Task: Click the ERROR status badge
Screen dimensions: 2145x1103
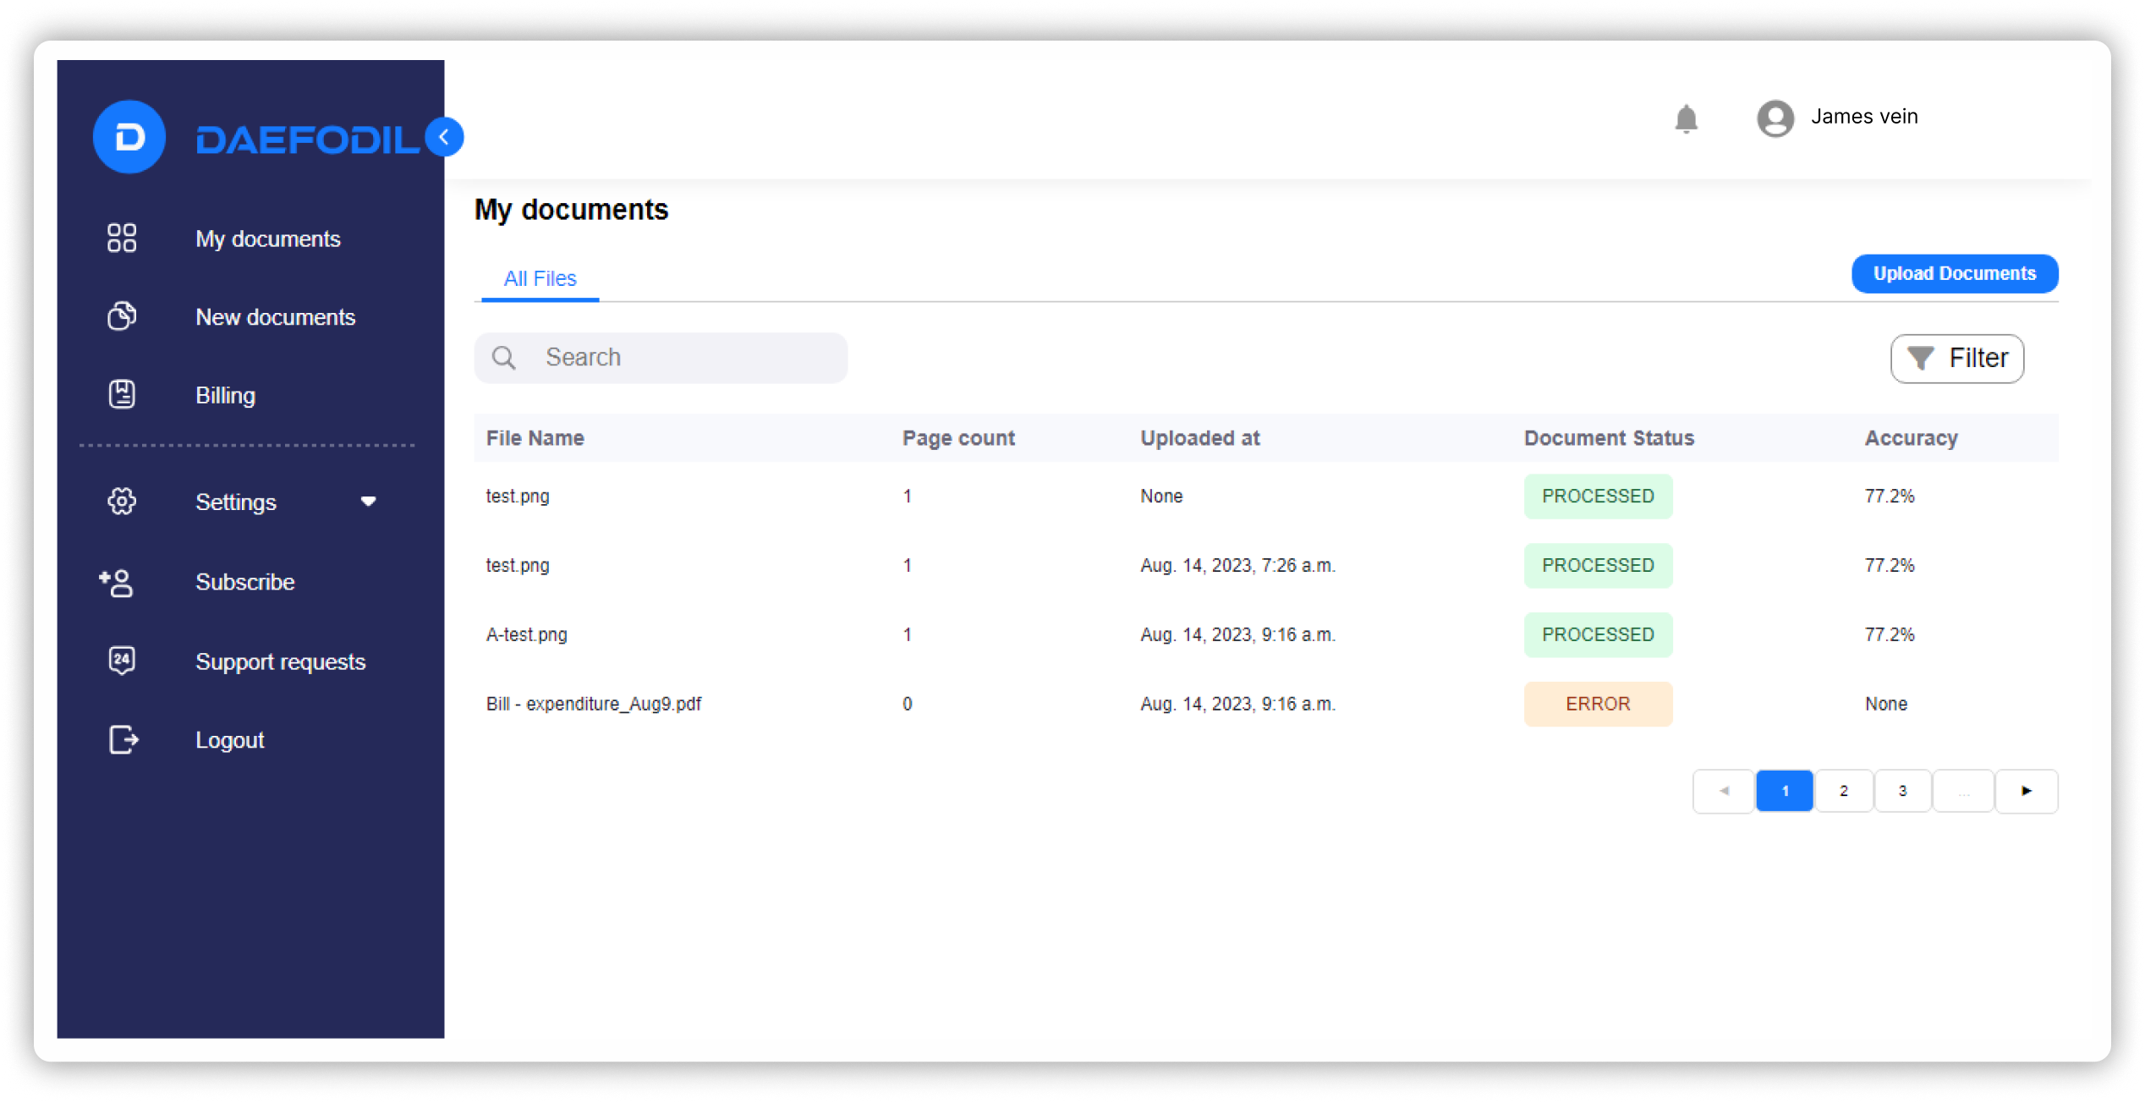Action: click(1597, 704)
